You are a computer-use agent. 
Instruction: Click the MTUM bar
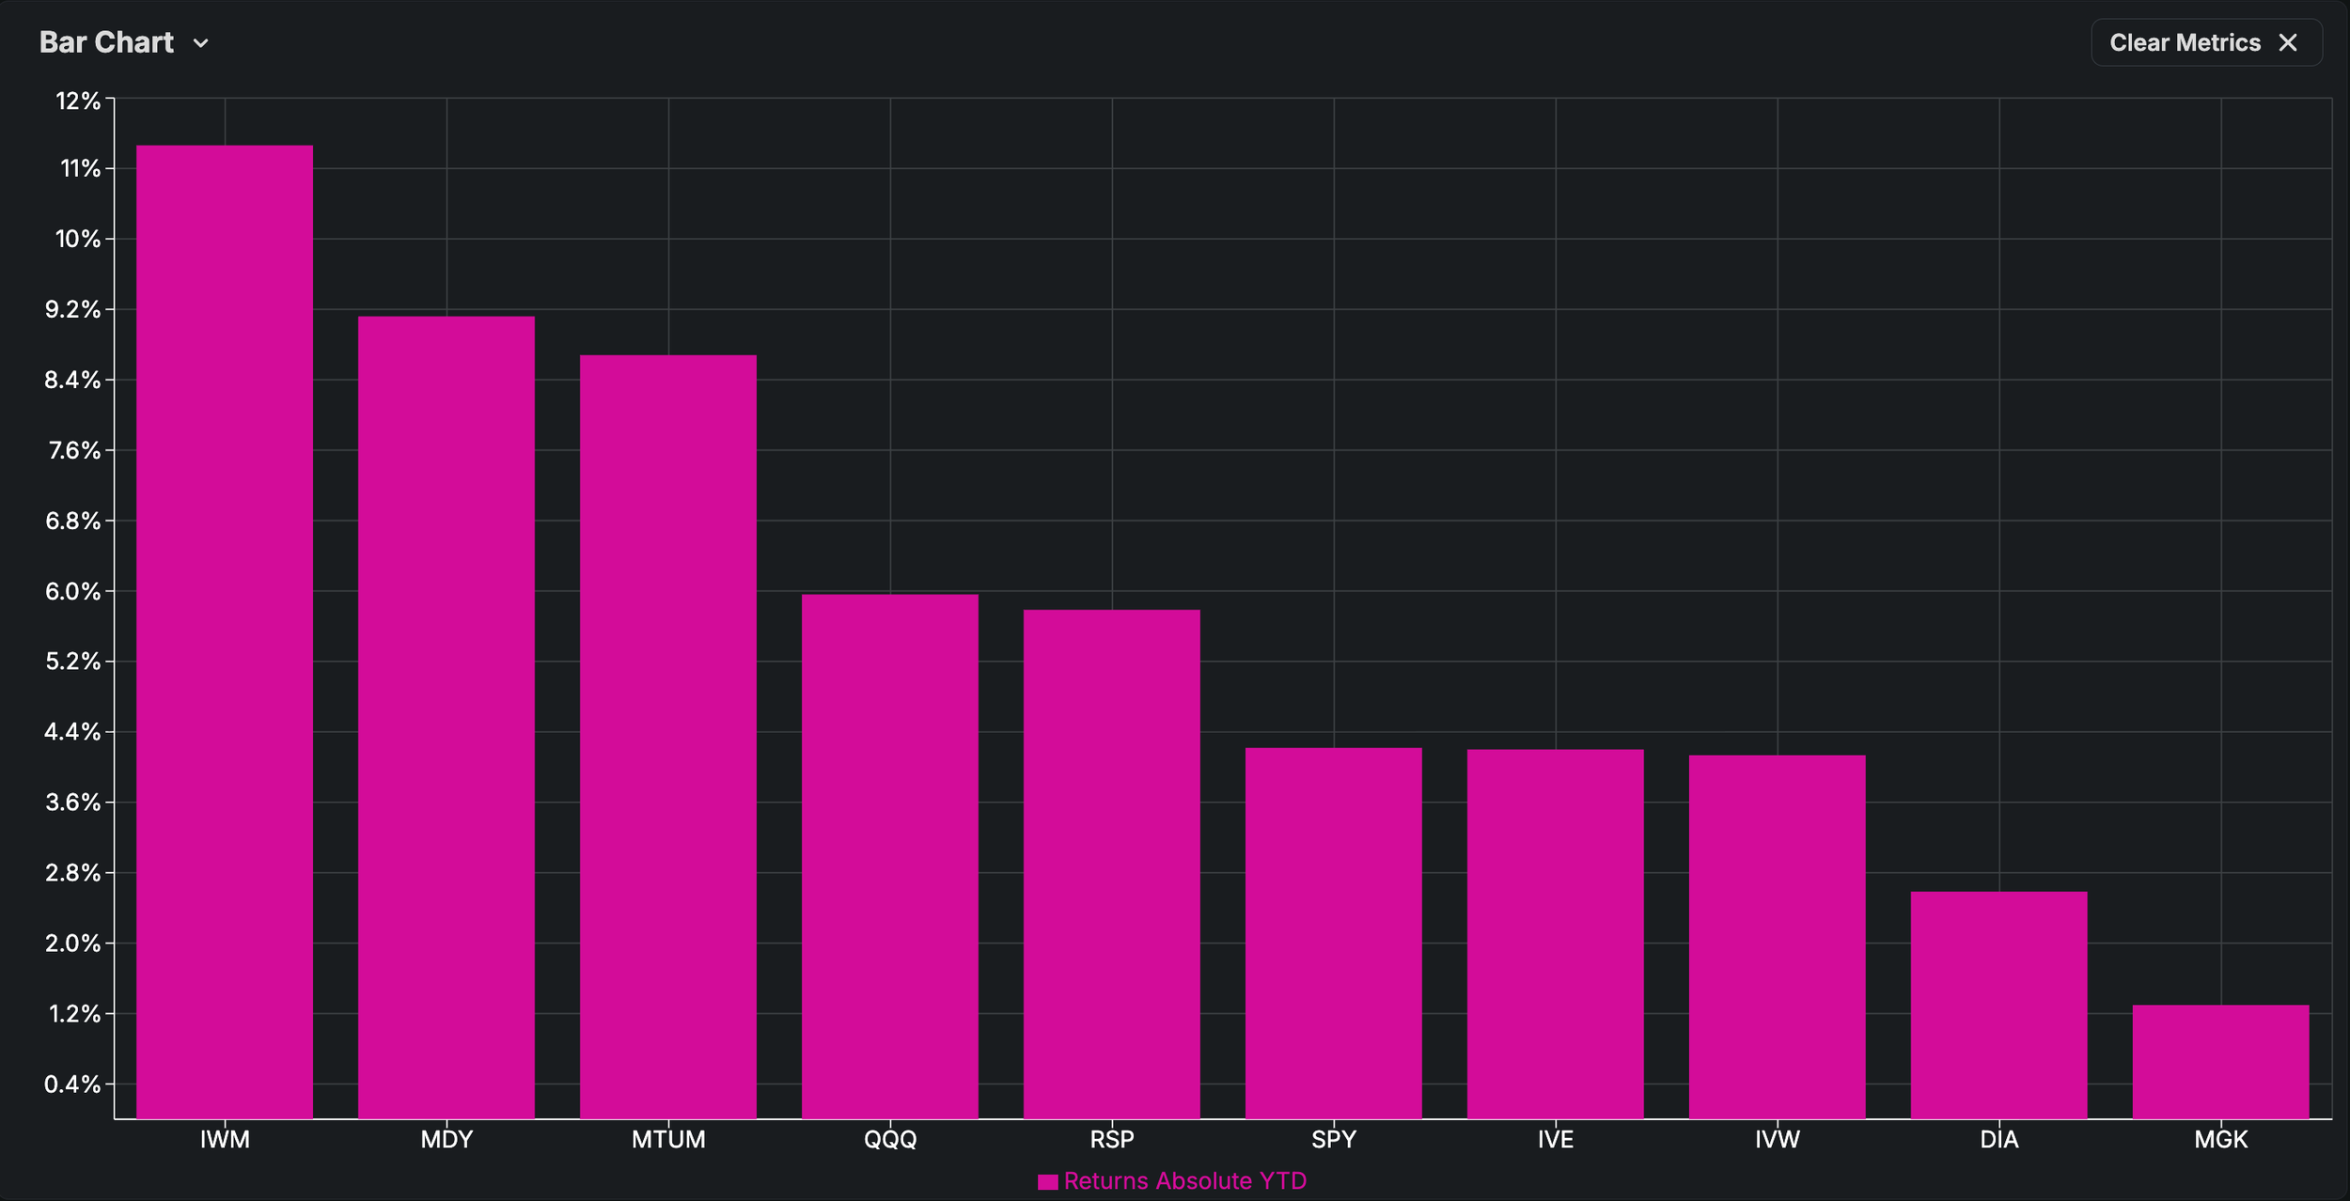click(x=668, y=737)
